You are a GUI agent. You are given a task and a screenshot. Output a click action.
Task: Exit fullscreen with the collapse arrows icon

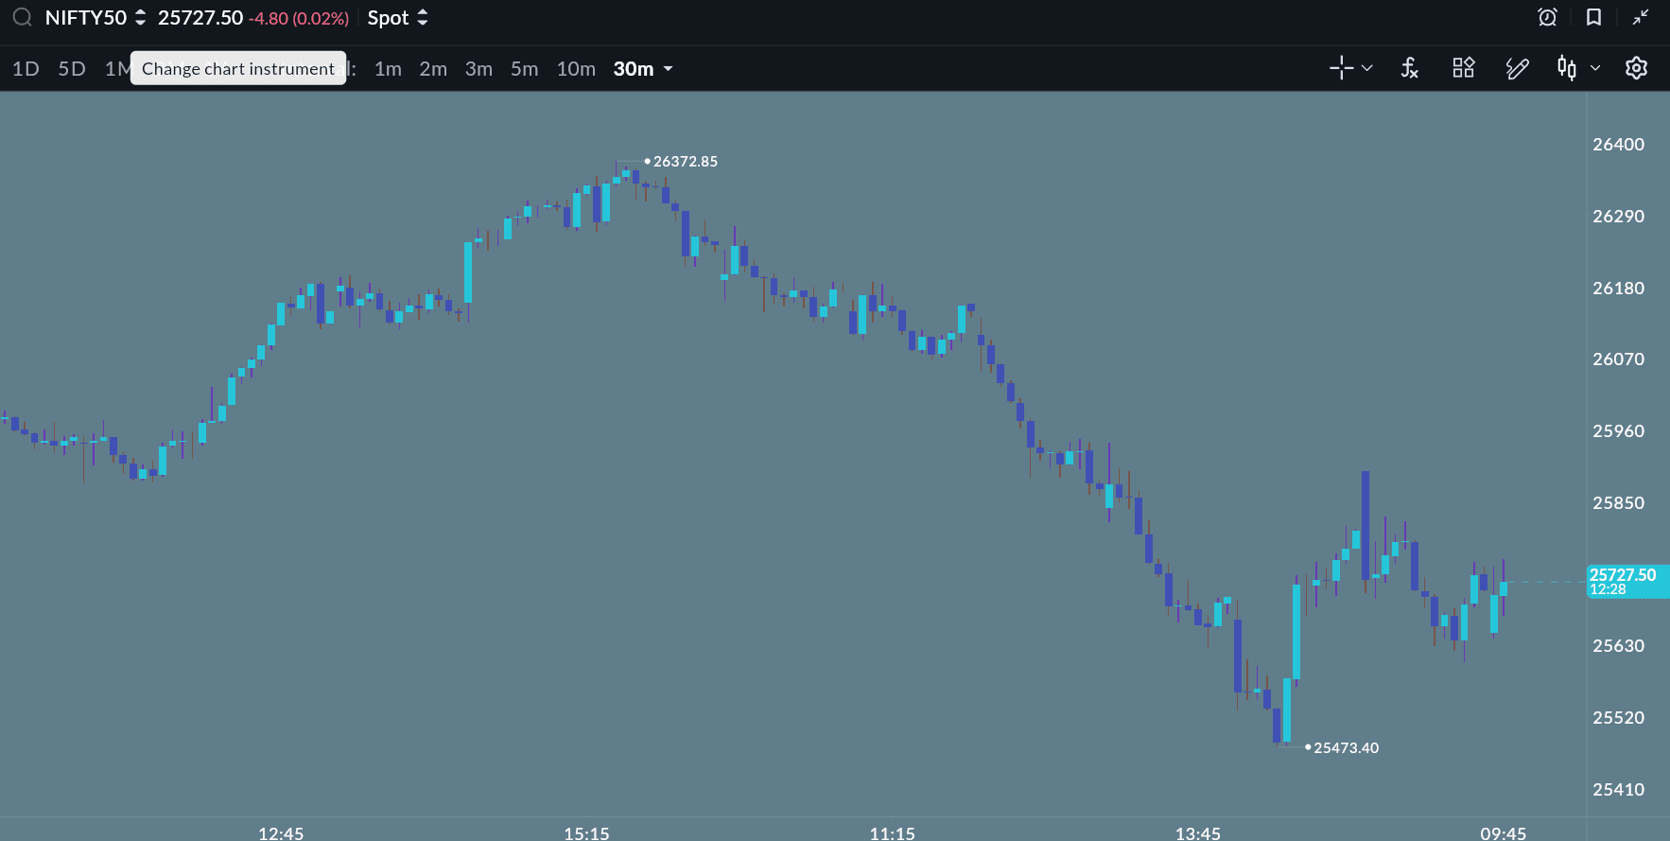click(x=1641, y=18)
